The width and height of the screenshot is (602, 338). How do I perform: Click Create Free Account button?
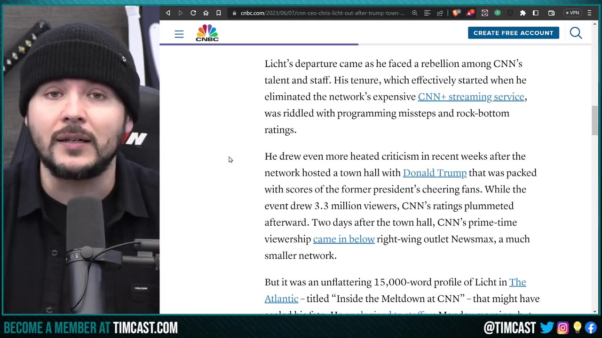coord(513,33)
